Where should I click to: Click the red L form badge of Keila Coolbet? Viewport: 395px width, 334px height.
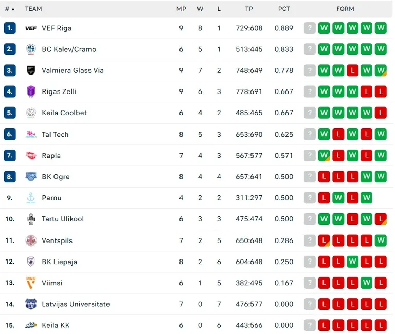point(381,113)
